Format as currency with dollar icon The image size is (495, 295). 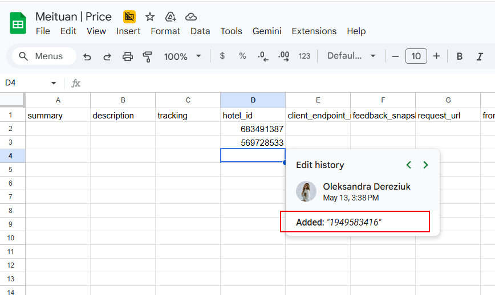[x=222, y=56]
